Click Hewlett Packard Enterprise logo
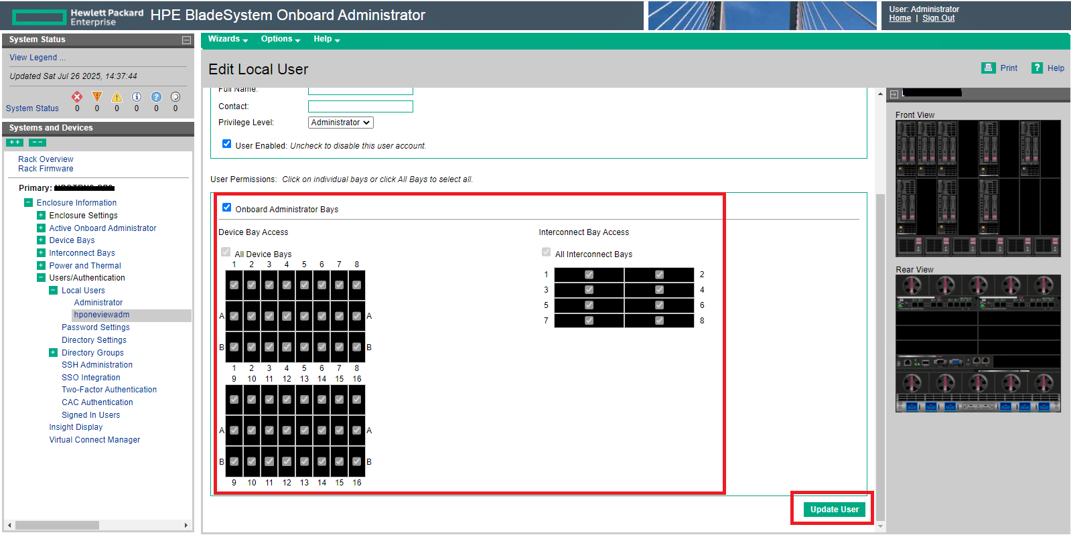Image resolution: width=1071 pixels, height=535 pixels. coord(78,17)
